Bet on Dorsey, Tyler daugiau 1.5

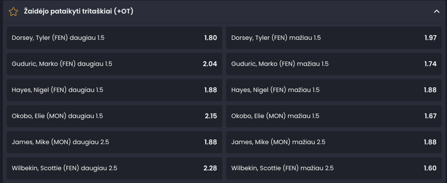click(114, 38)
